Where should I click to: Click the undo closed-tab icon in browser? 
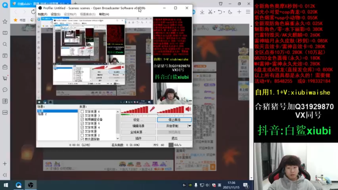tap(220, 12)
